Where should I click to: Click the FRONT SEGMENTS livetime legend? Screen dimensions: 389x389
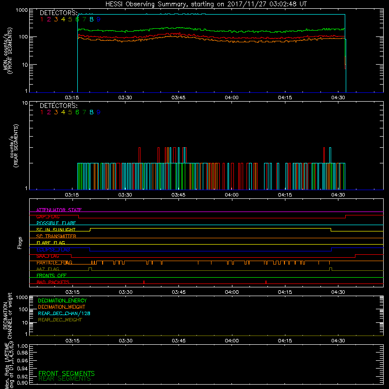[x=67, y=373]
